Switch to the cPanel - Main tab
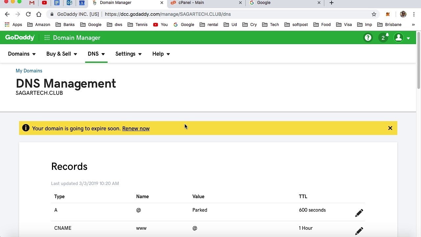The image size is (421, 237). click(204, 3)
